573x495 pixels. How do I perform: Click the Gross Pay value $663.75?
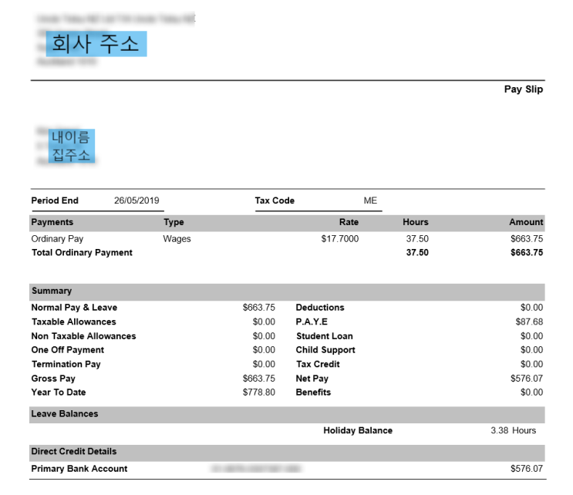[x=258, y=379]
